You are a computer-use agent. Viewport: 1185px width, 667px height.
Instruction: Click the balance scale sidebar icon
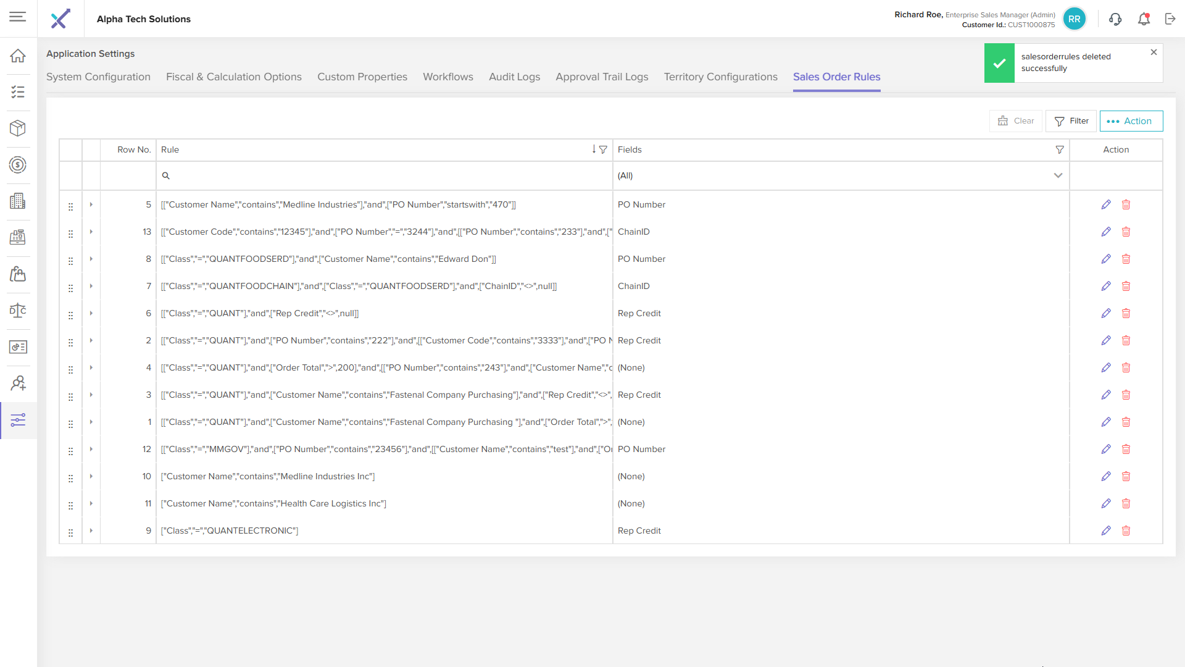[x=18, y=310]
